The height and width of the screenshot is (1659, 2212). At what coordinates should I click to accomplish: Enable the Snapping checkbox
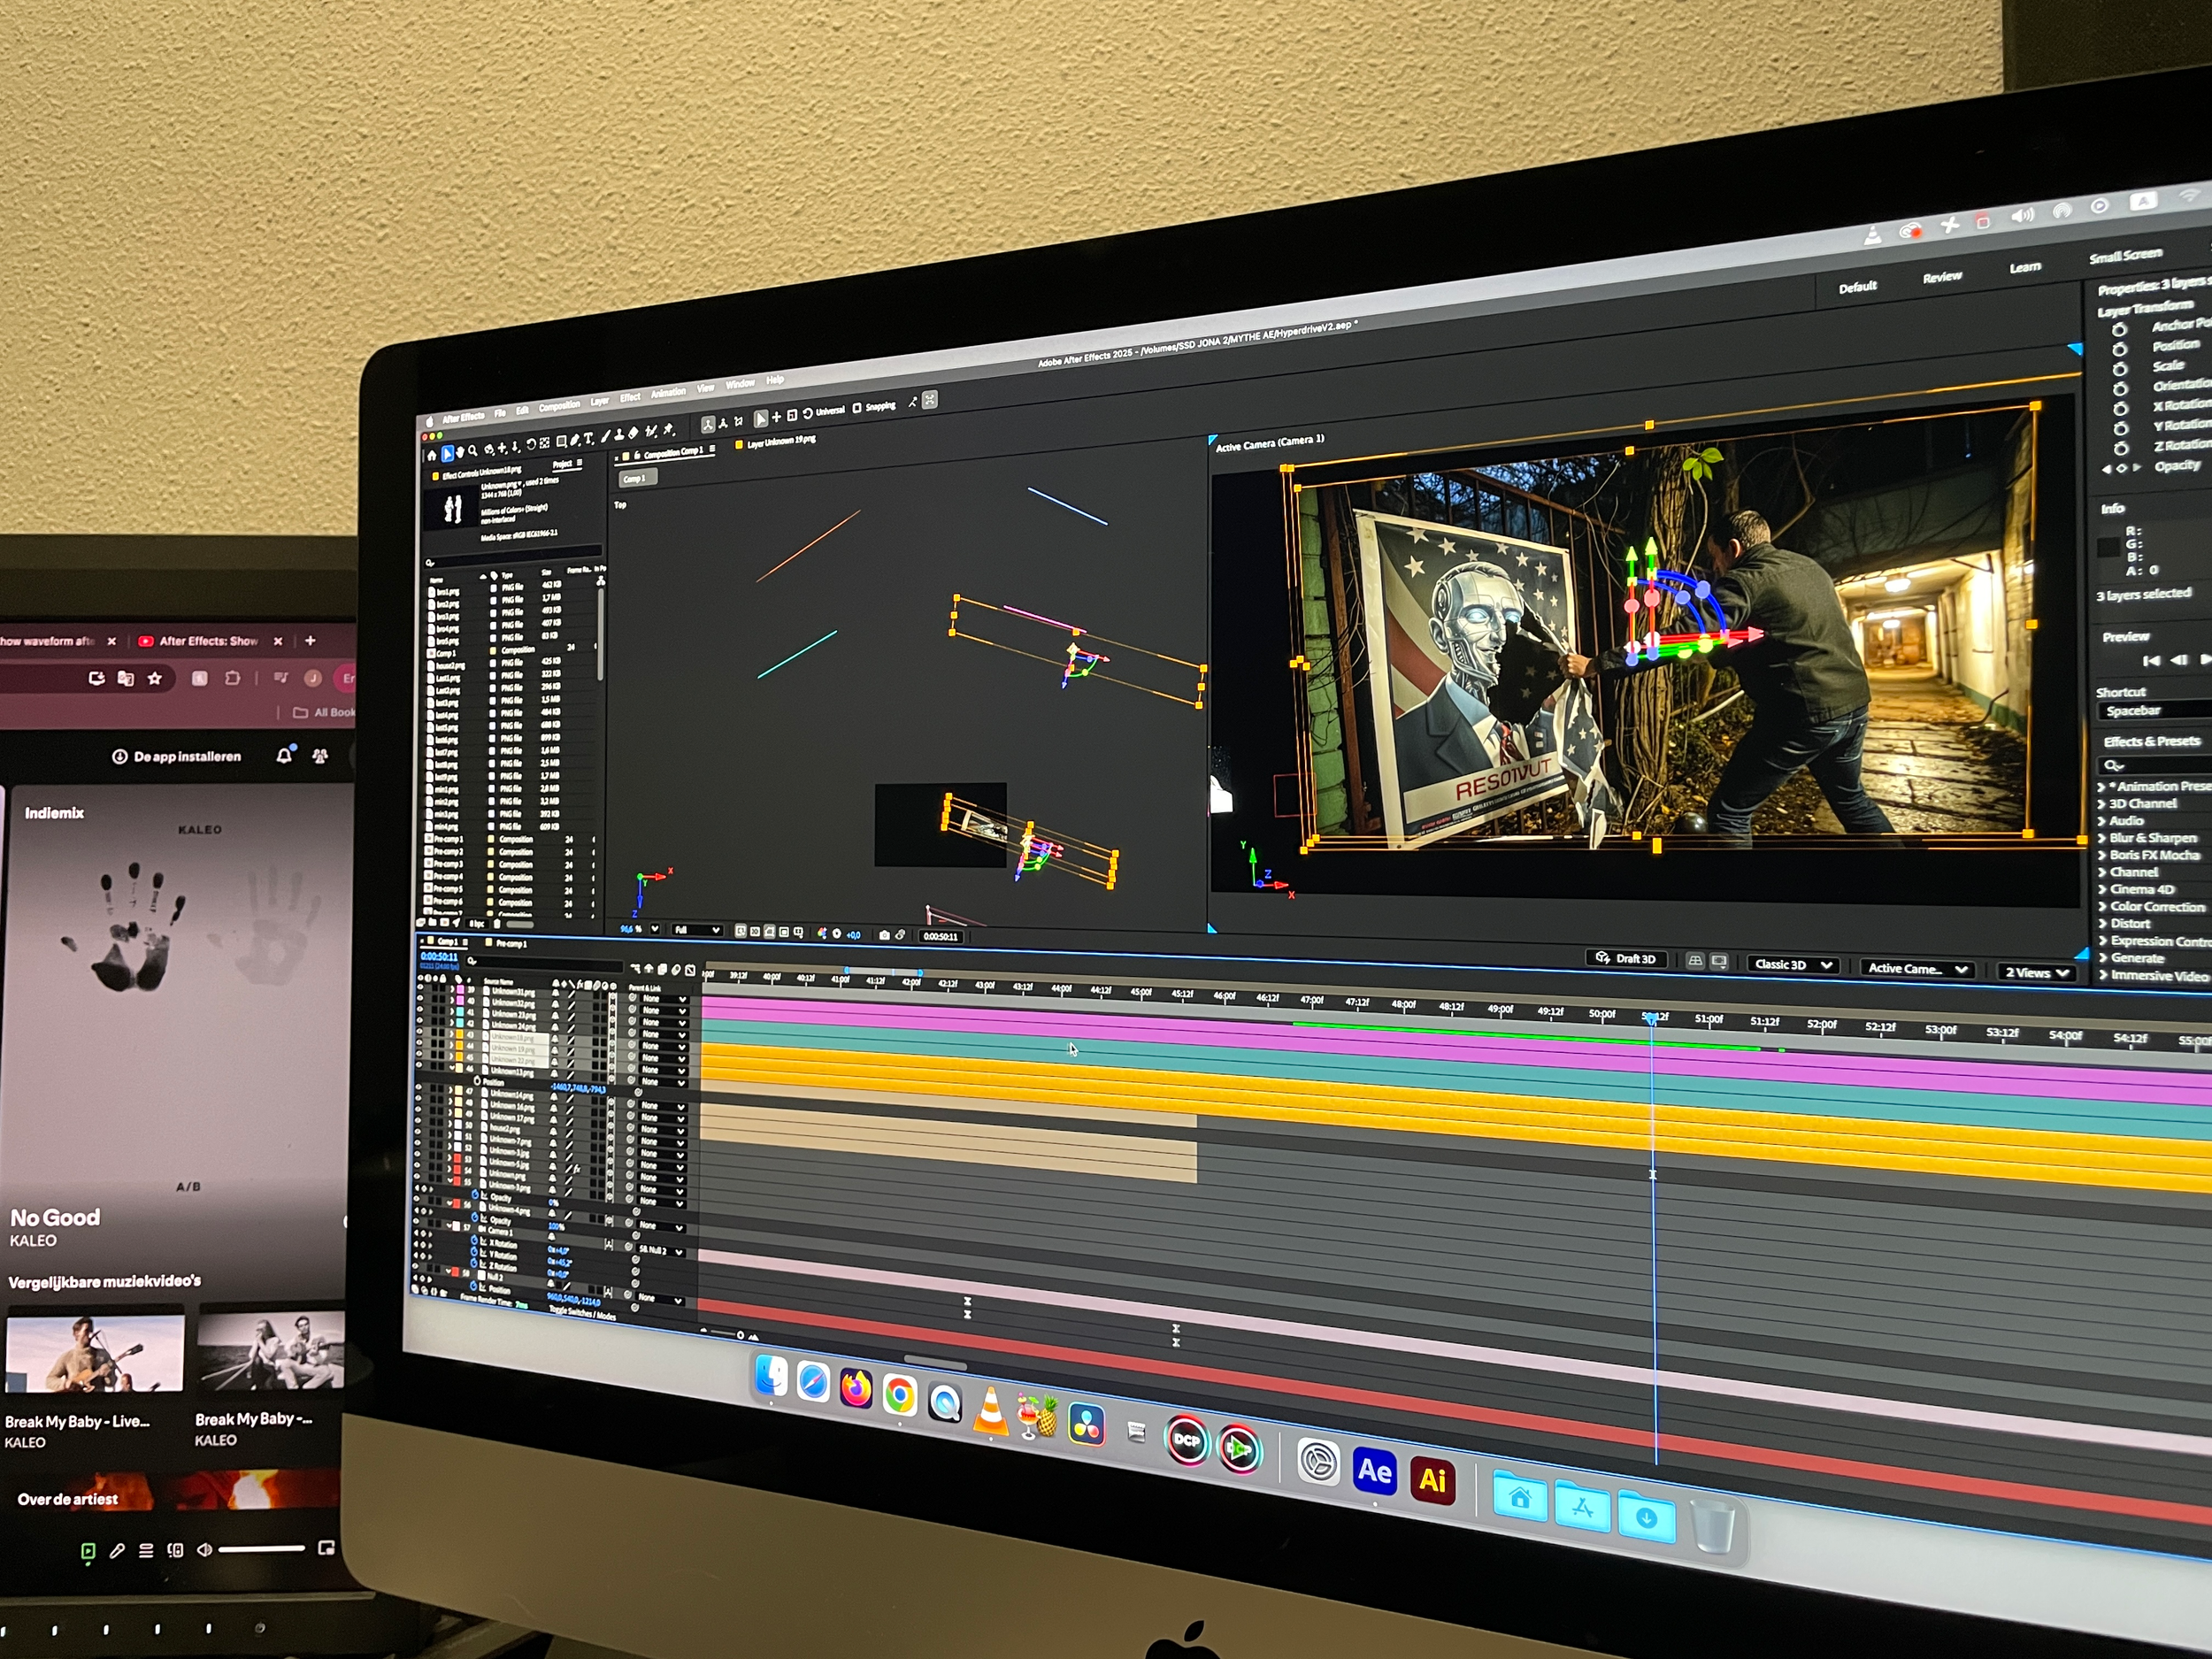pyautogui.click(x=857, y=408)
